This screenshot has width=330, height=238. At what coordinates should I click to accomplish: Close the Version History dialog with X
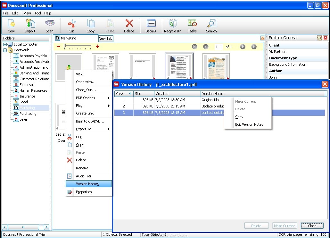[325, 84]
